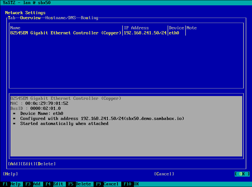Click the bracketed [Cancel] button
Screen dimensions: 252x187
[x=164, y=174]
